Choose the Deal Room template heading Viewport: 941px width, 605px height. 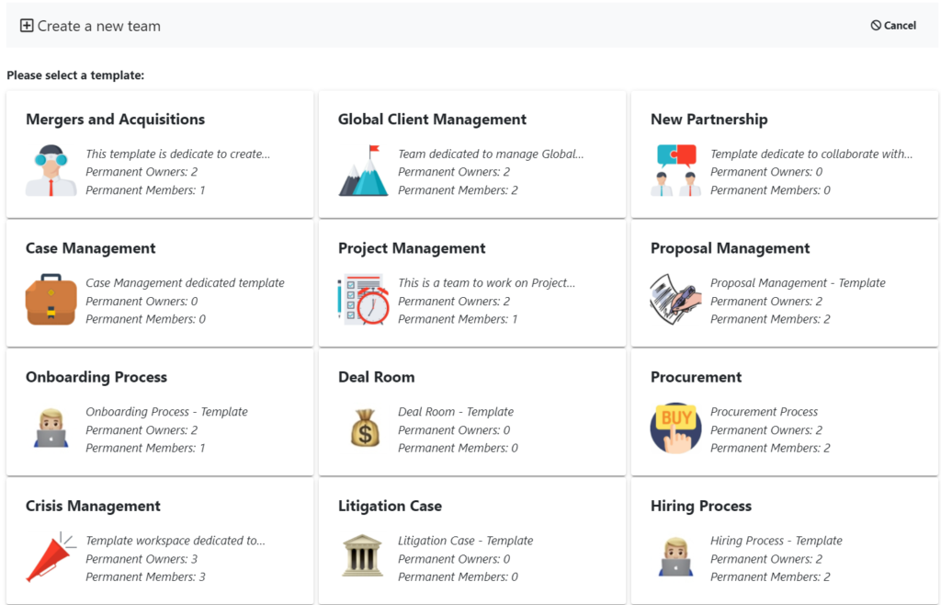[376, 377]
